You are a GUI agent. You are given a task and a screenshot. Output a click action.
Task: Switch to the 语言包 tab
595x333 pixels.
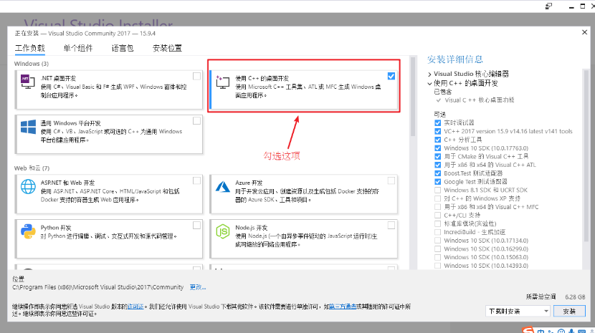tap(122, 48)
